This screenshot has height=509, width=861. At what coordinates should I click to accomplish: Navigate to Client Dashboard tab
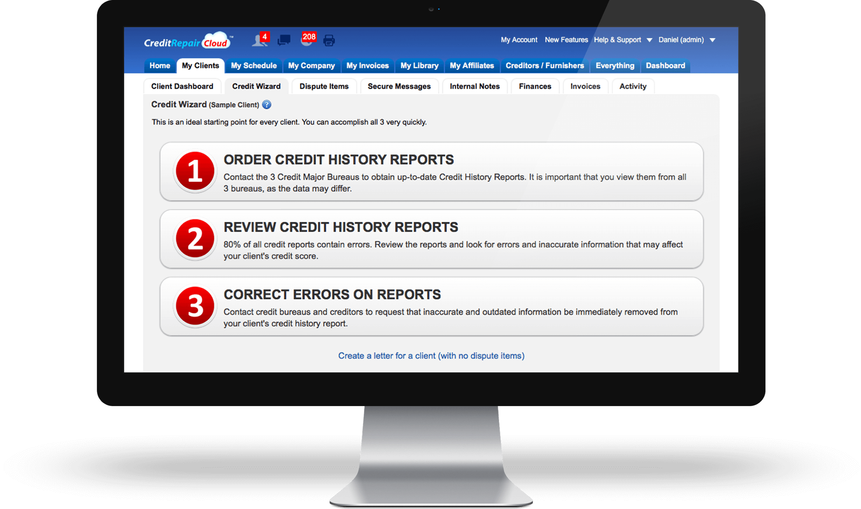pos(182,86)
